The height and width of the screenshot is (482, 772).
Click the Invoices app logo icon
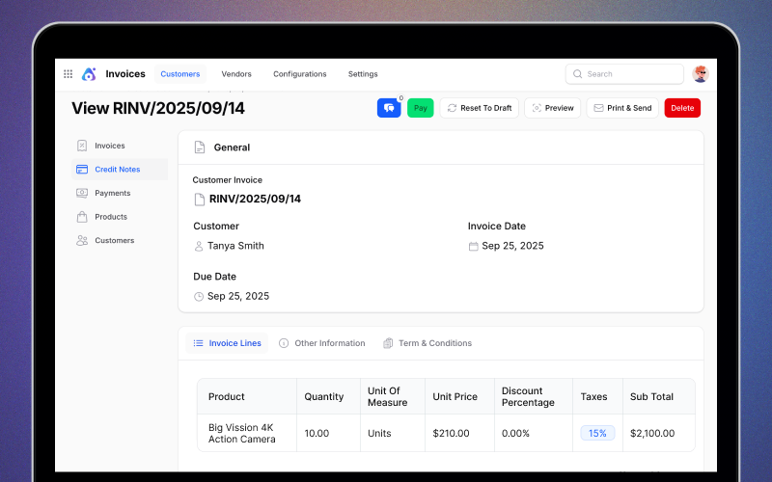89,74
